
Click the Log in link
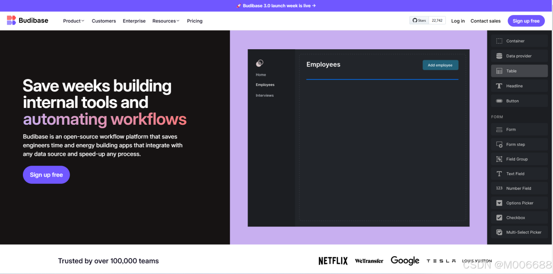pos(458,21)
